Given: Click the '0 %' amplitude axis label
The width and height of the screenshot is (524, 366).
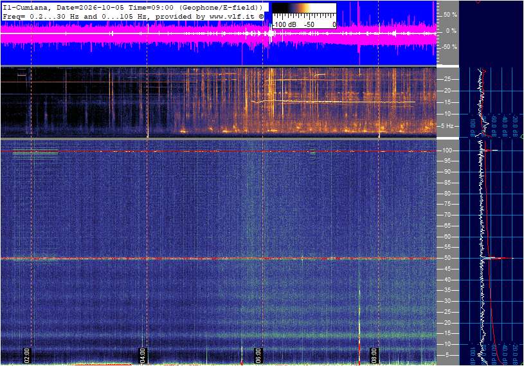Looking at the screenshot, I should 451,31.
